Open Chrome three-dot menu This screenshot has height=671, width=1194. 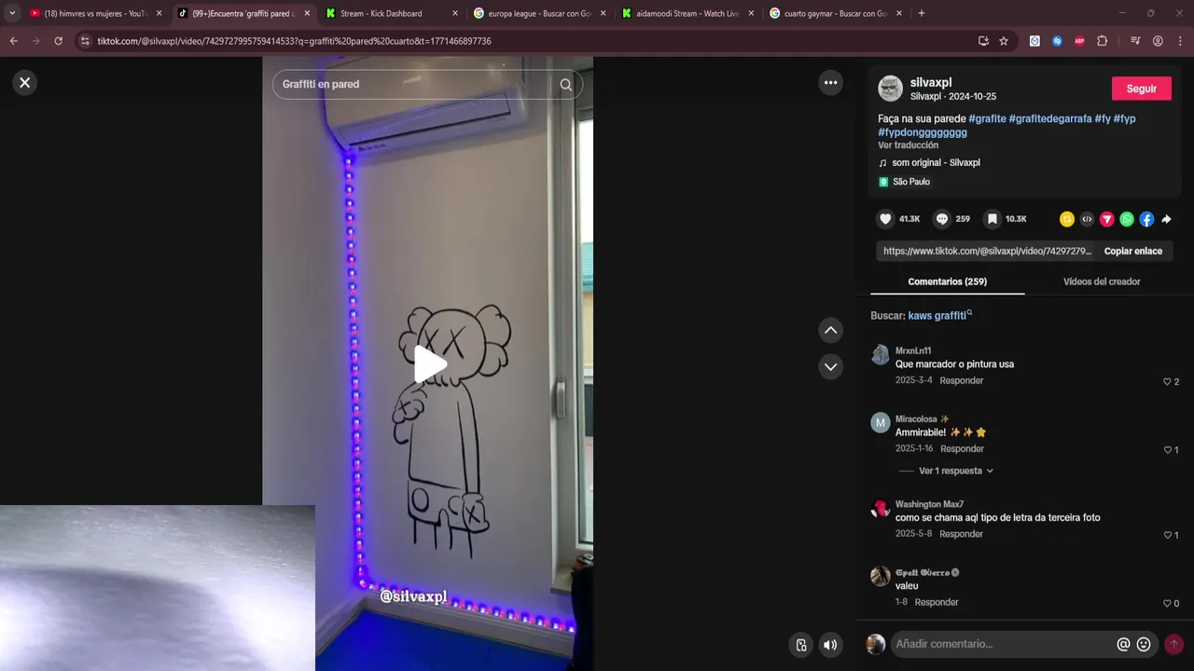click(x=1180, y=41)
